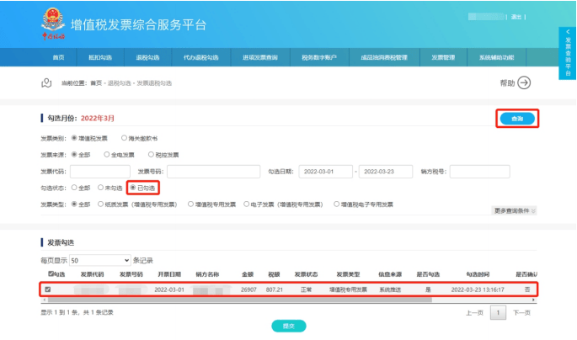Open the 进项发票查询 menu
Screen dimensions: 577x340
click(259, 57)
